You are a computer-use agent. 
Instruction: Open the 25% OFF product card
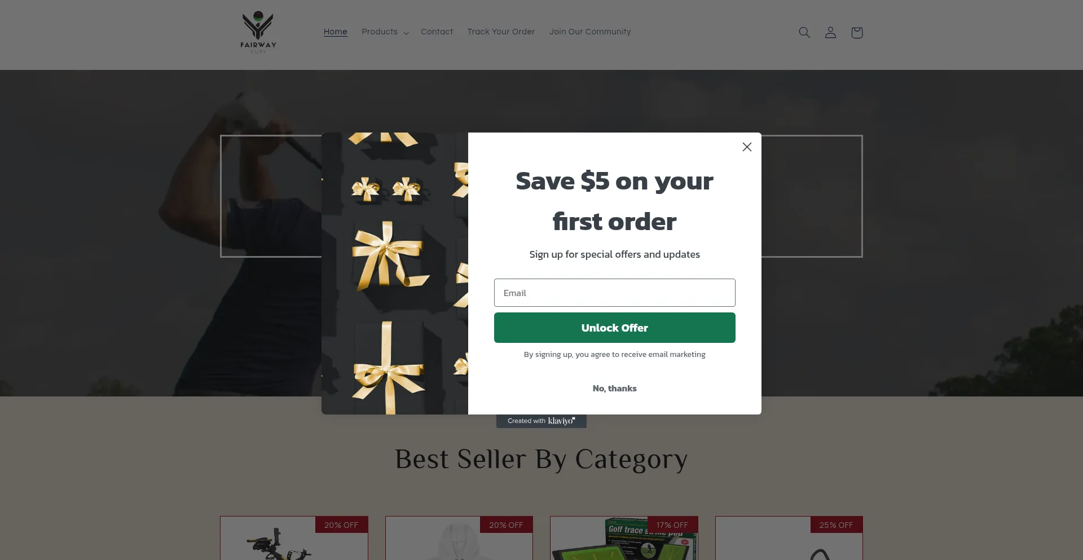tap(789, 538)
